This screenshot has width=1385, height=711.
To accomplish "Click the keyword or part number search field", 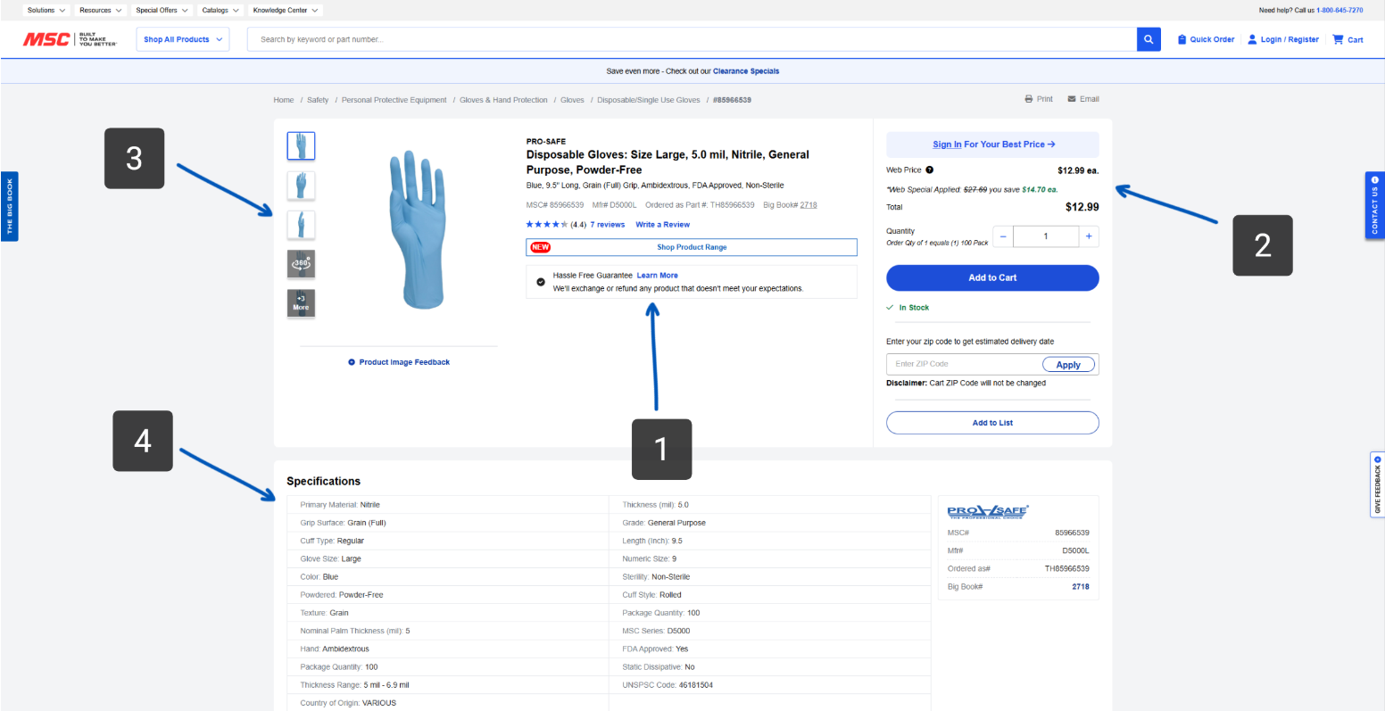I will point(692,39).
